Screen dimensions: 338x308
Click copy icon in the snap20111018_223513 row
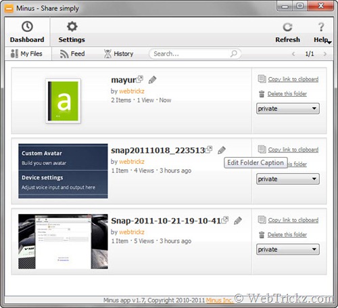point(262,150)
